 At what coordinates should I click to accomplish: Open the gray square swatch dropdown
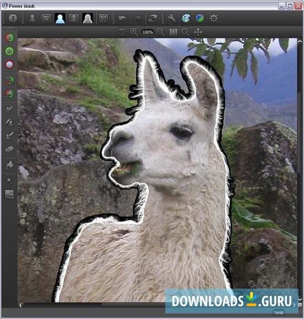click(9, 194)
